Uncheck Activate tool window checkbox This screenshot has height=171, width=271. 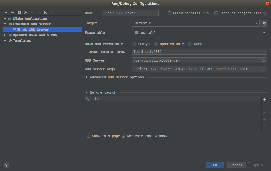coord(124,136)
